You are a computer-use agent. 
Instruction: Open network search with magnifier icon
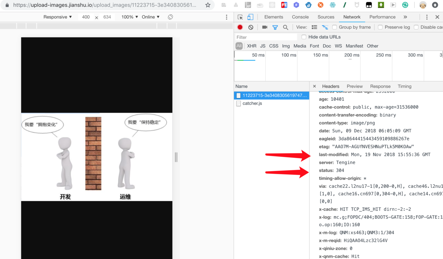point(285,27)
